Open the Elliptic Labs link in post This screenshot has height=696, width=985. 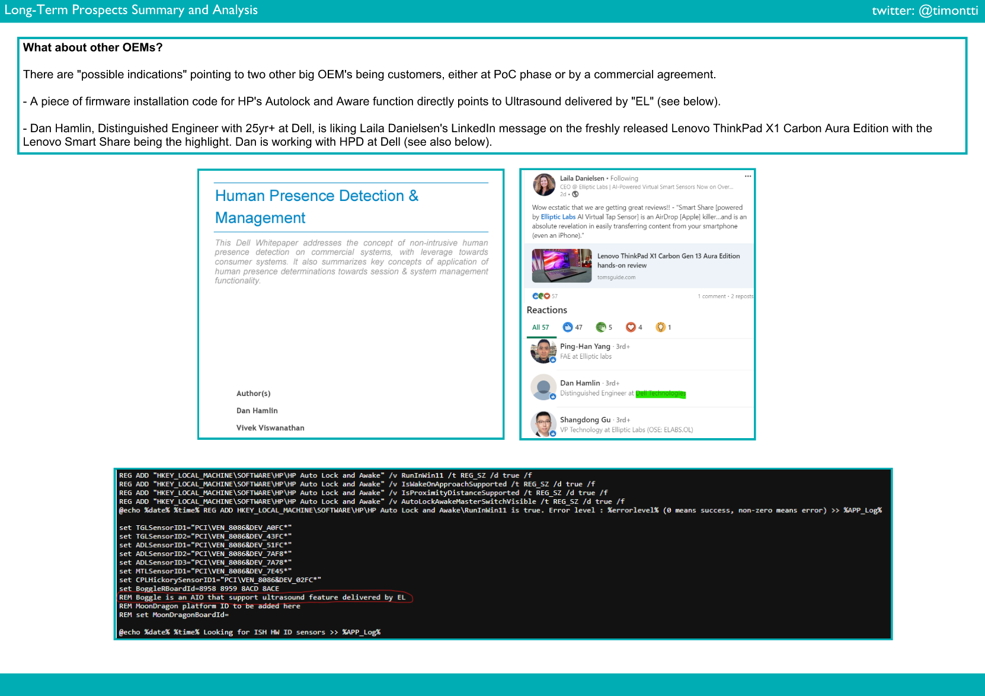click(558, 217)
